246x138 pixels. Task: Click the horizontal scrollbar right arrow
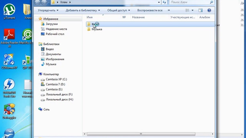(x=213, y=134)
